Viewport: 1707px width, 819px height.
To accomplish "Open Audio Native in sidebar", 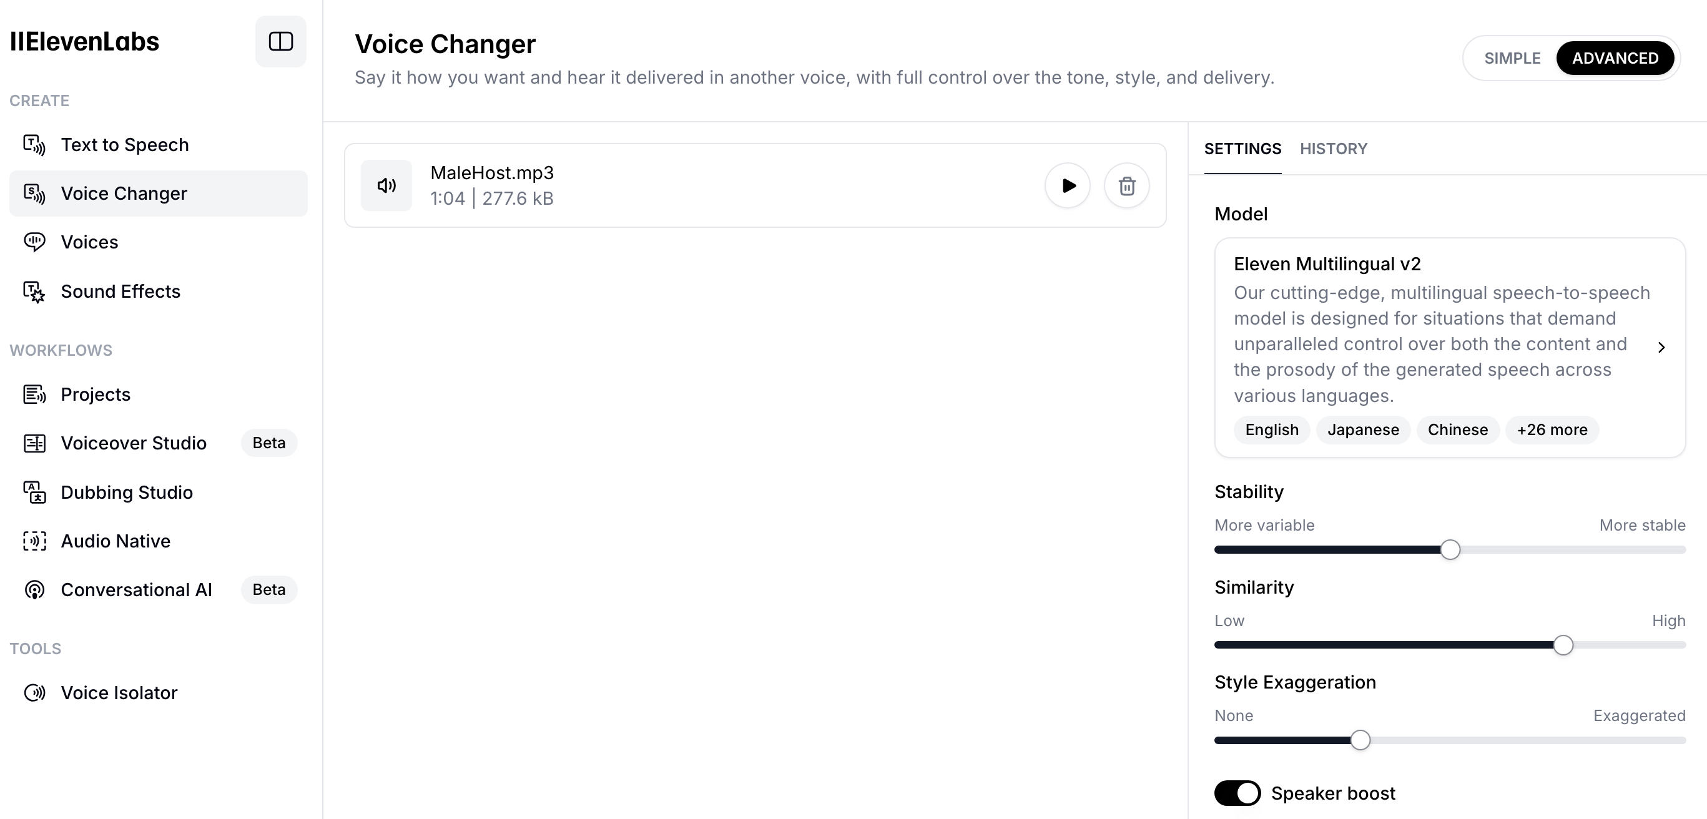I will (x=116, y=541).
